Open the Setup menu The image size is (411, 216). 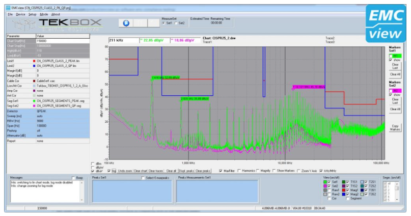[32, 14]
